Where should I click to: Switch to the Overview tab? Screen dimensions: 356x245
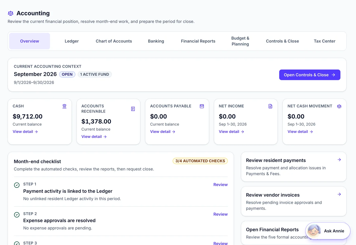pos(29,41)
